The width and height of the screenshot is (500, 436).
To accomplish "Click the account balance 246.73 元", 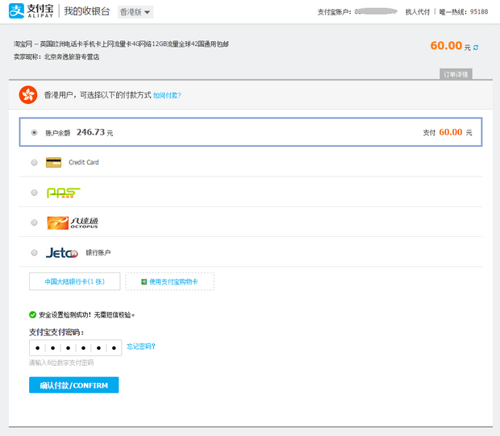I will coord(94,132).
